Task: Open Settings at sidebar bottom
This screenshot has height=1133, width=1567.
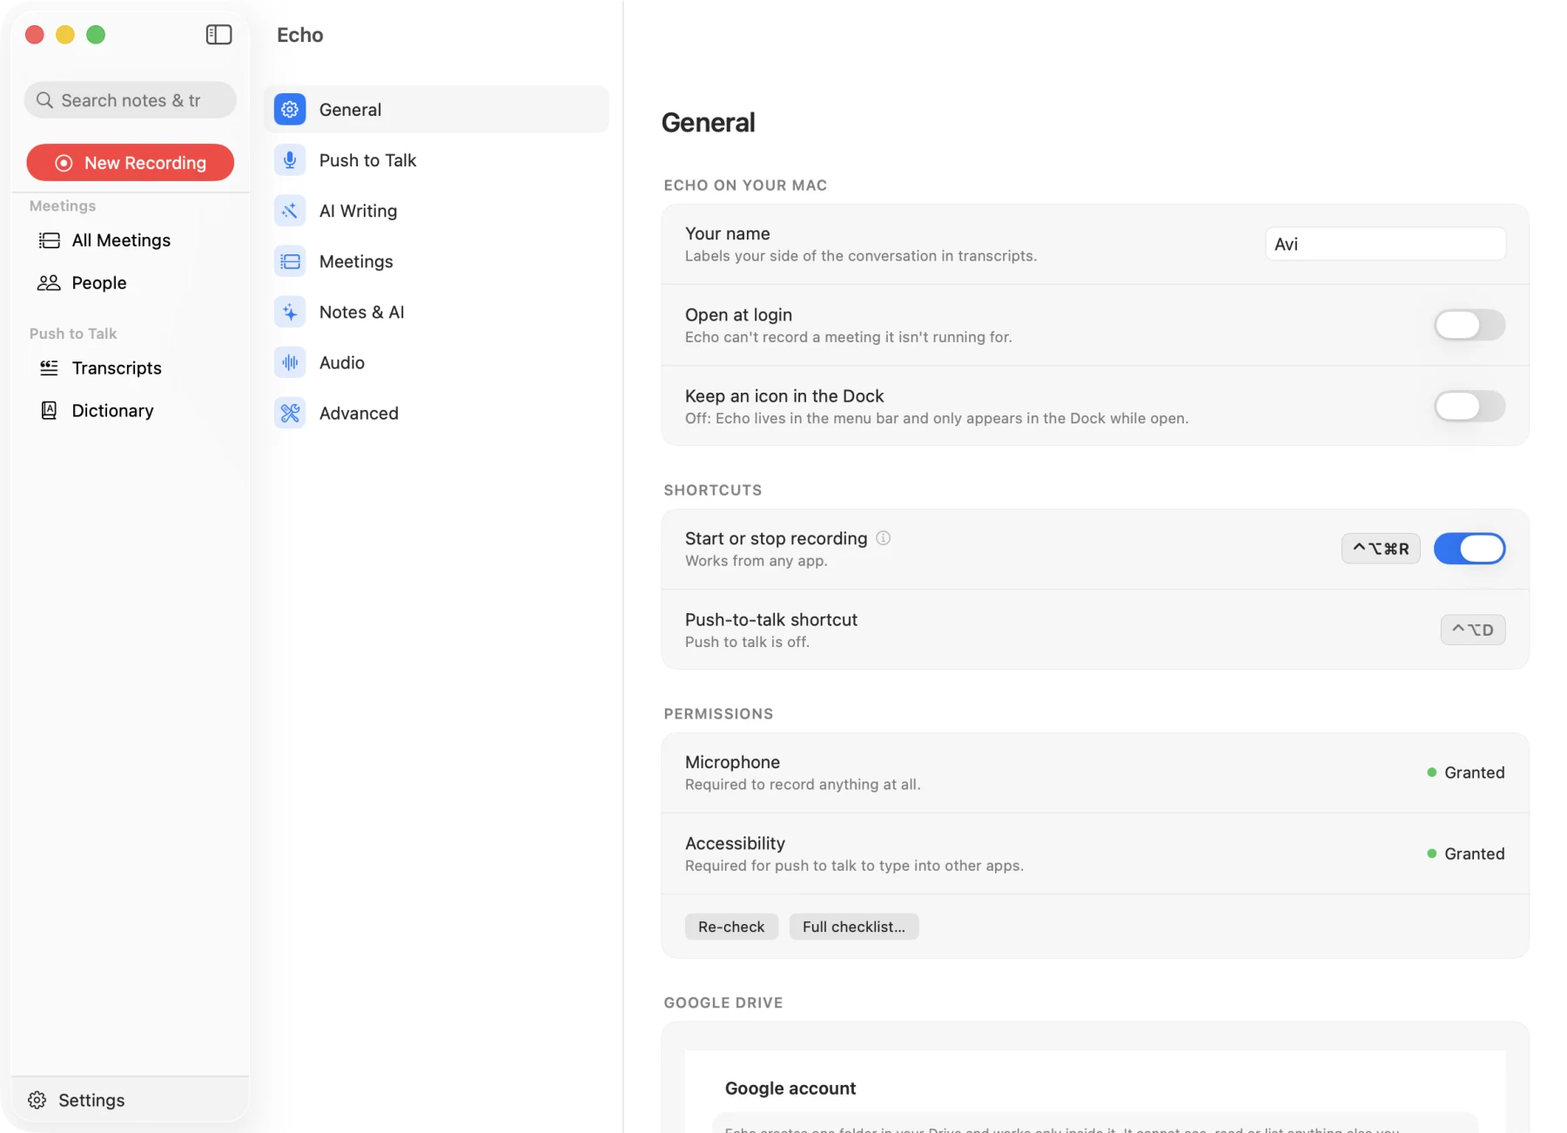Action: coord(131,1100)
